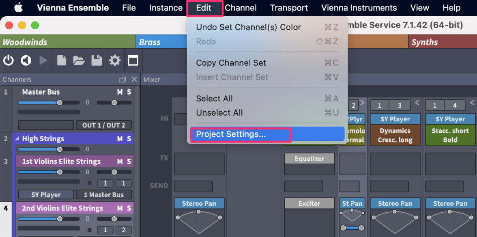Open SY Player selector on 1st Violins channel

coord(46,194)
